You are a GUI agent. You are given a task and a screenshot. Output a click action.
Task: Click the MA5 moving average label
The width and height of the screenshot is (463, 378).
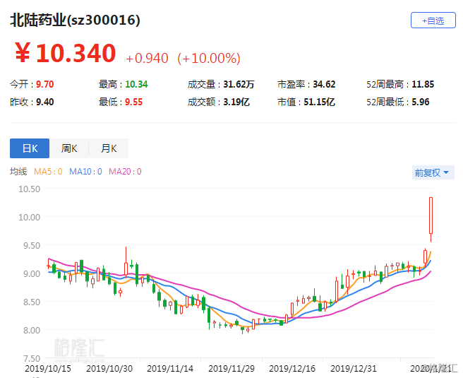click(x=48, y=172)
